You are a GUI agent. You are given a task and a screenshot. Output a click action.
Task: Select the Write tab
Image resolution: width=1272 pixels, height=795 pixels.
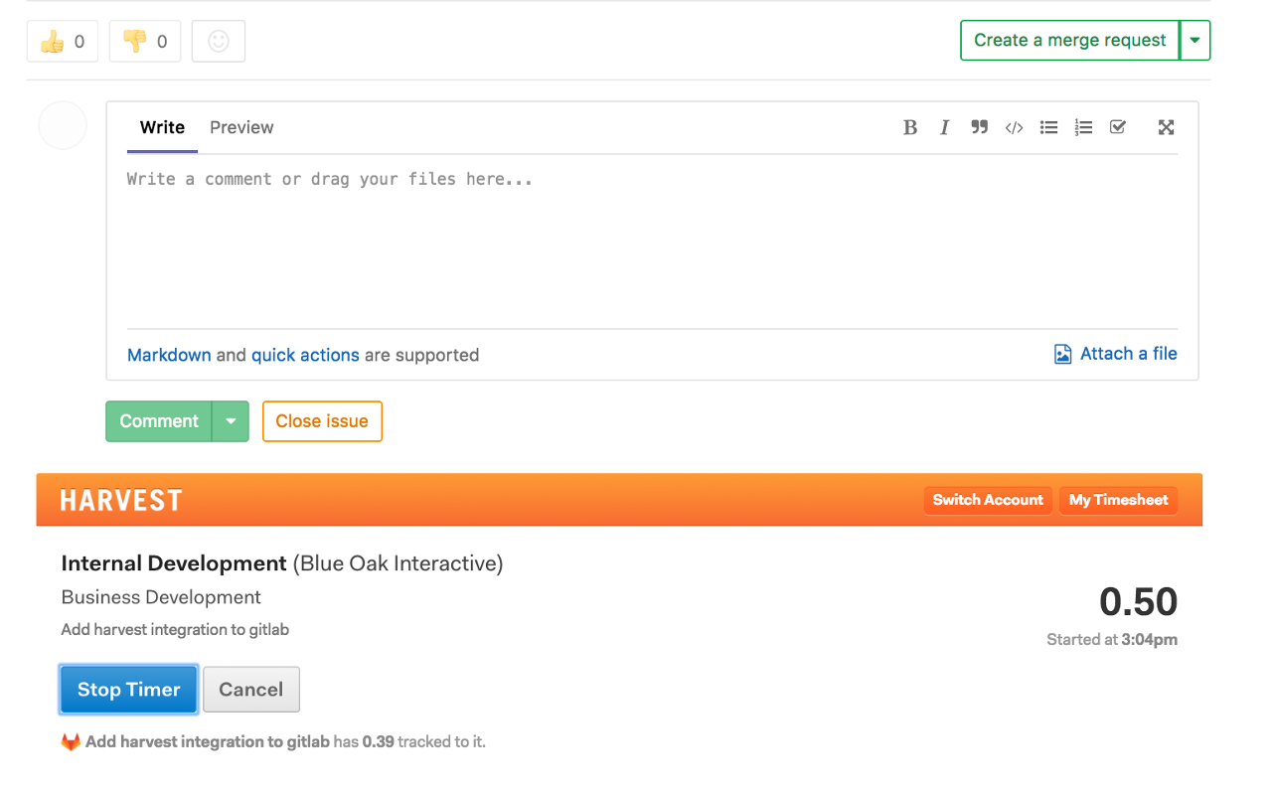tap(161, 127)
